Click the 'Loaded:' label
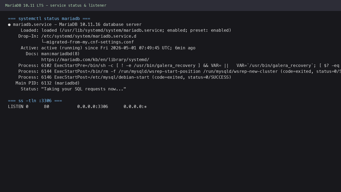The height and width of the screenshot is (192, 341). pos(30,30)
